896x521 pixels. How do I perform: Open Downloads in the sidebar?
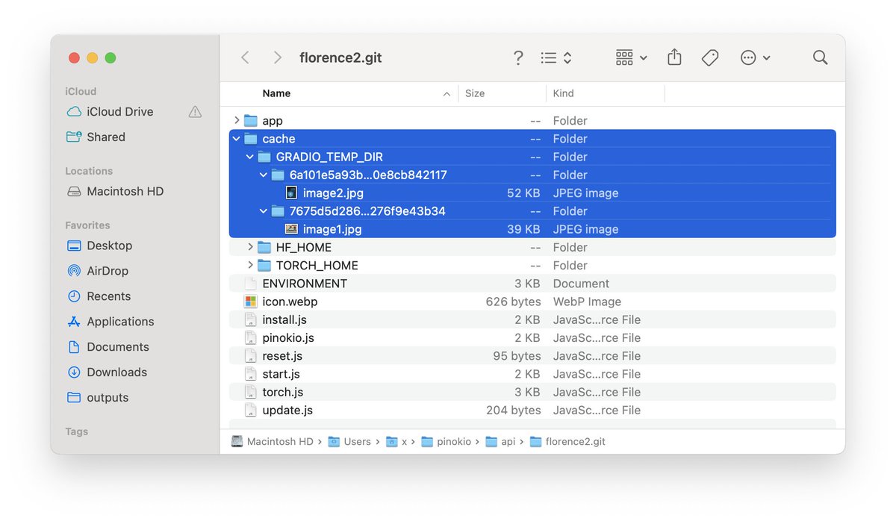click(116, 372)
